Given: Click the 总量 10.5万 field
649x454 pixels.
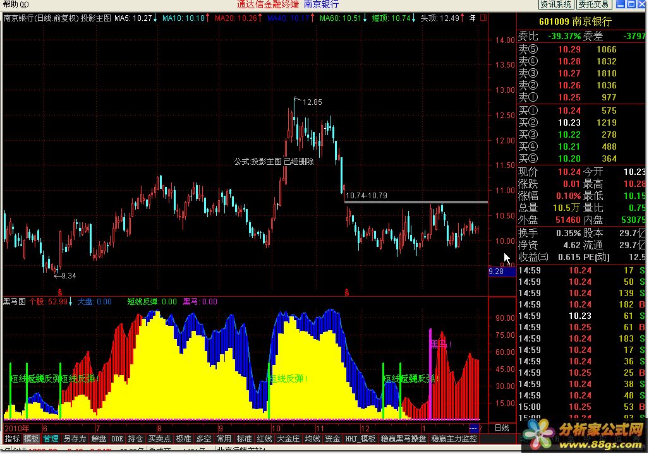Looking at the screenshot, I should coord(550,208).
